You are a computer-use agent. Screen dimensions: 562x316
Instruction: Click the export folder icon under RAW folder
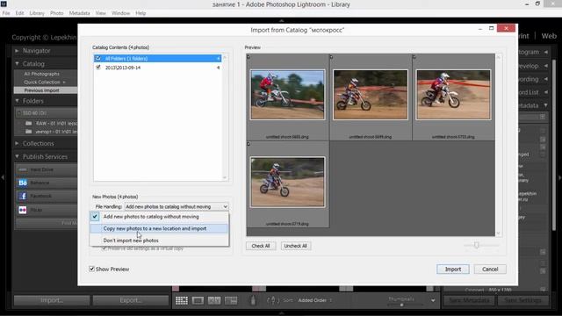(x=29, y=132)
